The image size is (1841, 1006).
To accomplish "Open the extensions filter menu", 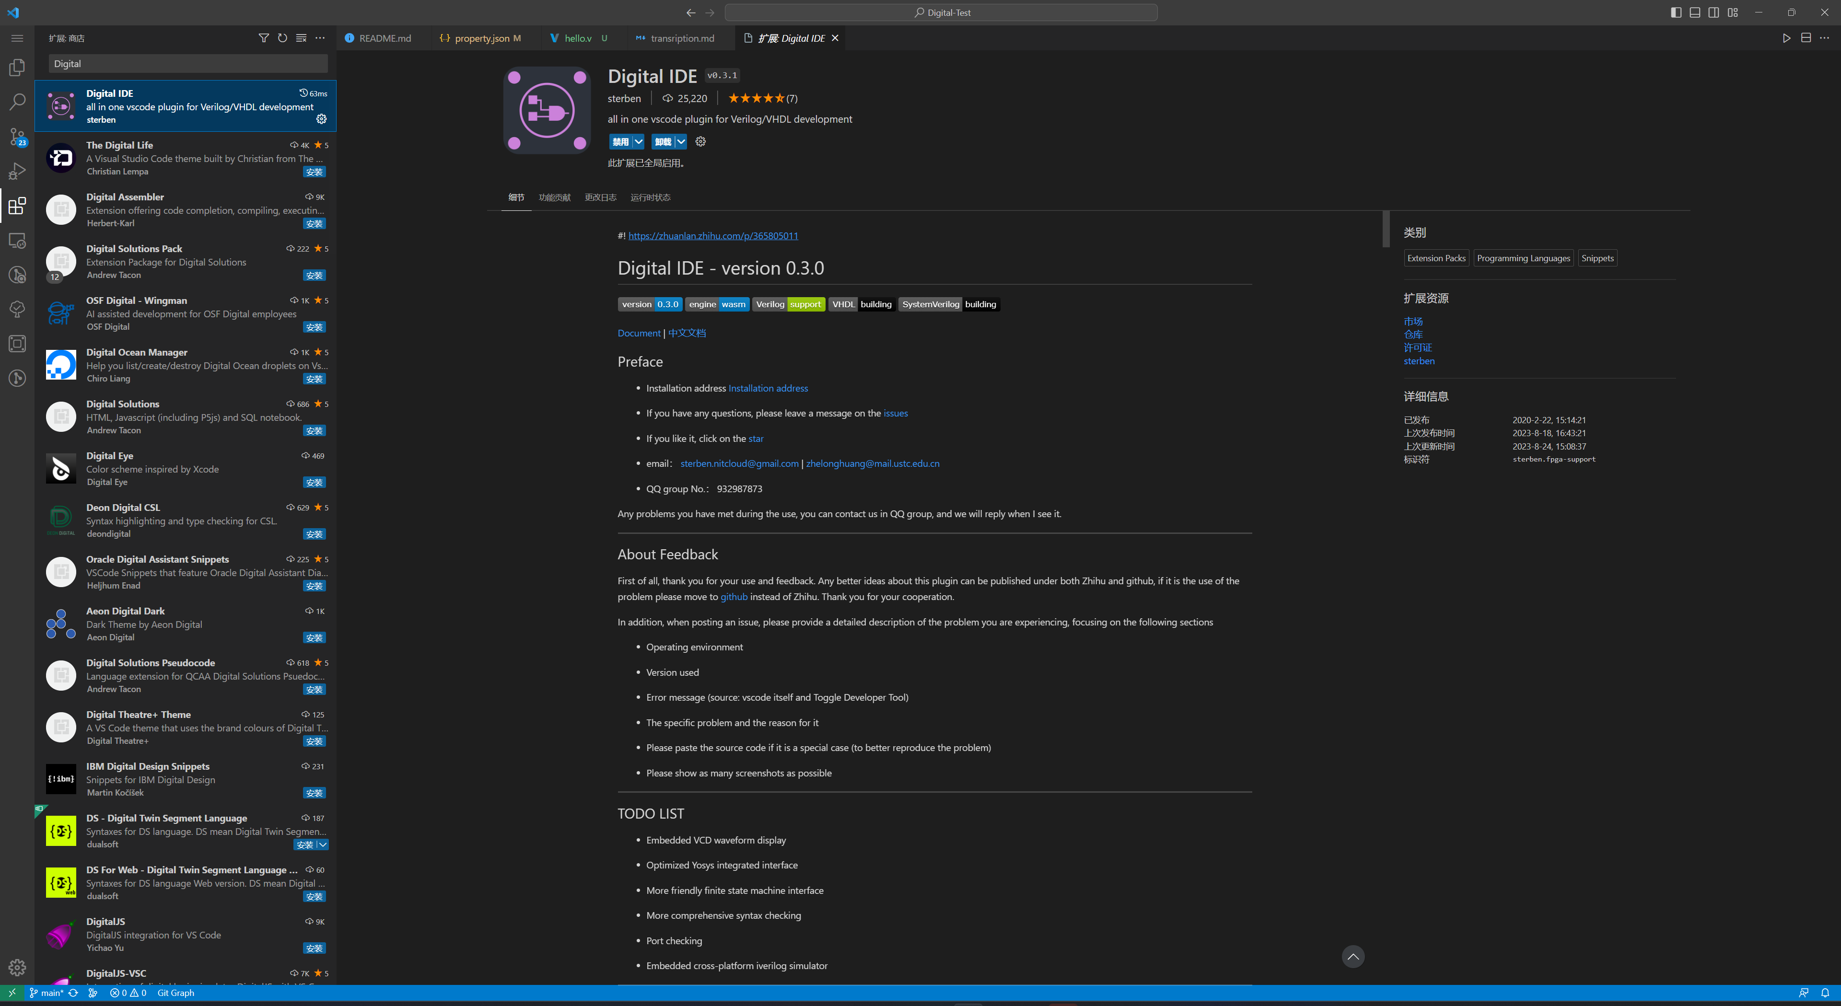I will coord(264,38).
